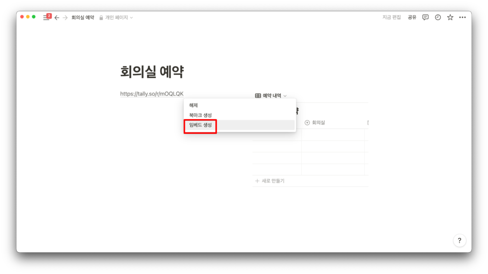Choose 북마크 생성 in the popup menu
The image size is (488, 274).
[x=200, y=115]
